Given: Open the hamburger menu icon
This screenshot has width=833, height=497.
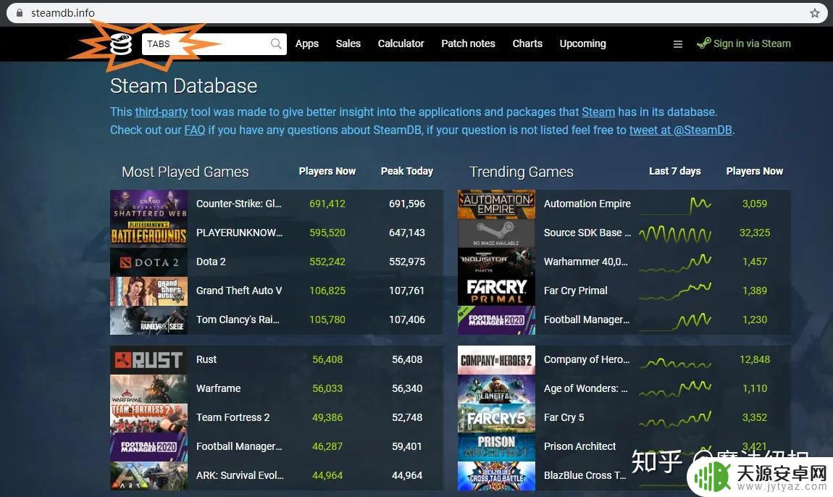Looking at the screenshot, I should (678, 44).
